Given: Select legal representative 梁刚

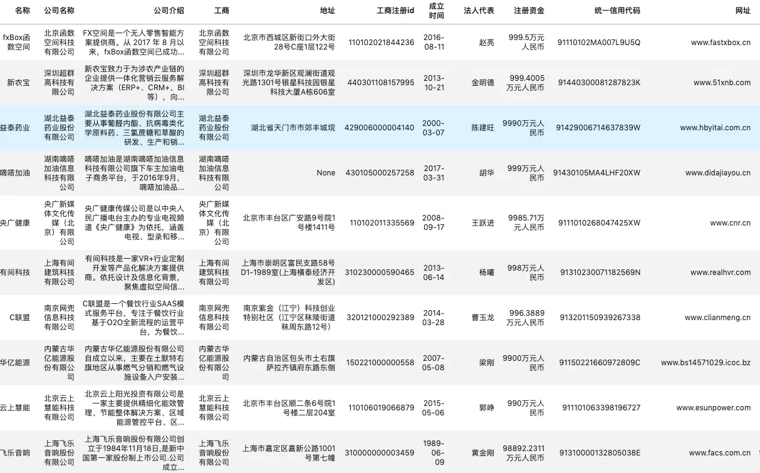Looking at the screenshot, I should (x=486, y=363).
